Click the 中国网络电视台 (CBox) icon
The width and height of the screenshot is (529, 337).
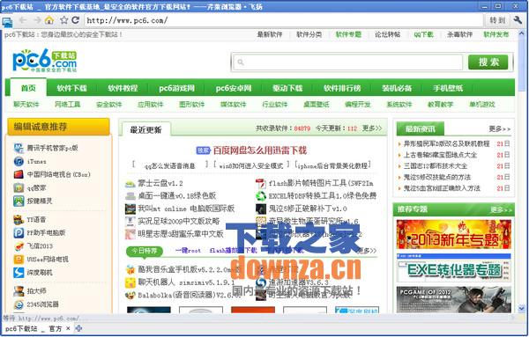(x=19, y=174)
